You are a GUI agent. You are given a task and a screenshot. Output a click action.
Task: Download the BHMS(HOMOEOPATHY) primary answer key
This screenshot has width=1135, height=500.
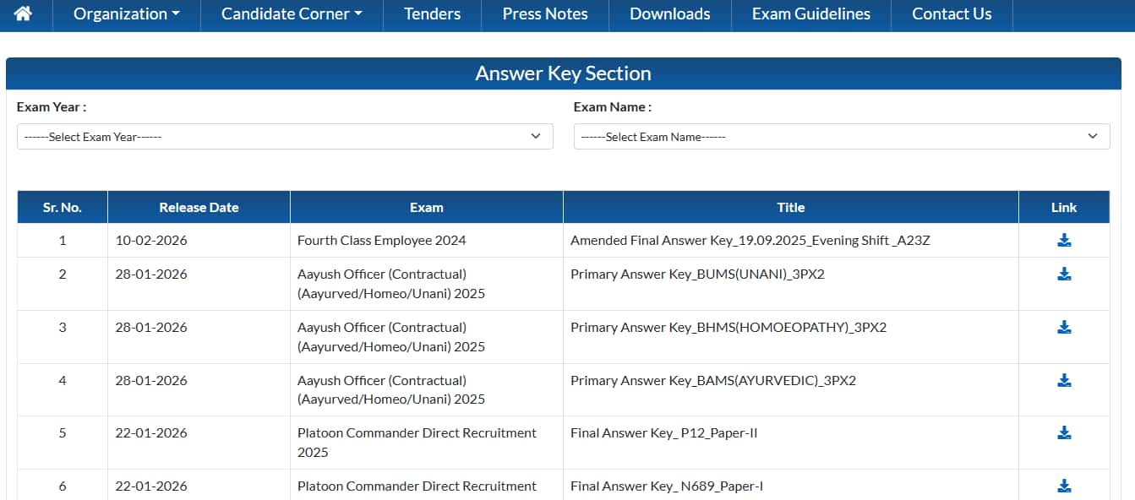click(x=1064, y=328)
